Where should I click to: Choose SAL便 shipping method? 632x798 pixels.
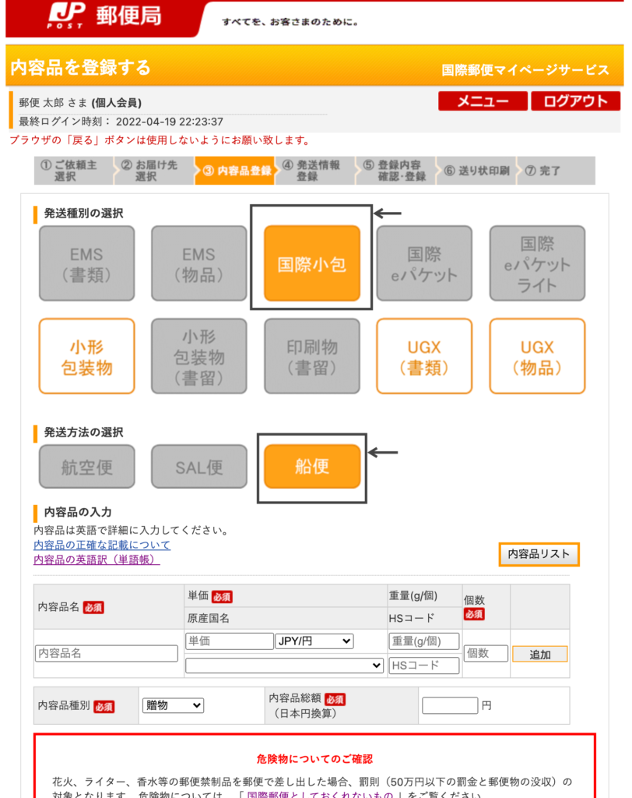coord(198,467)
